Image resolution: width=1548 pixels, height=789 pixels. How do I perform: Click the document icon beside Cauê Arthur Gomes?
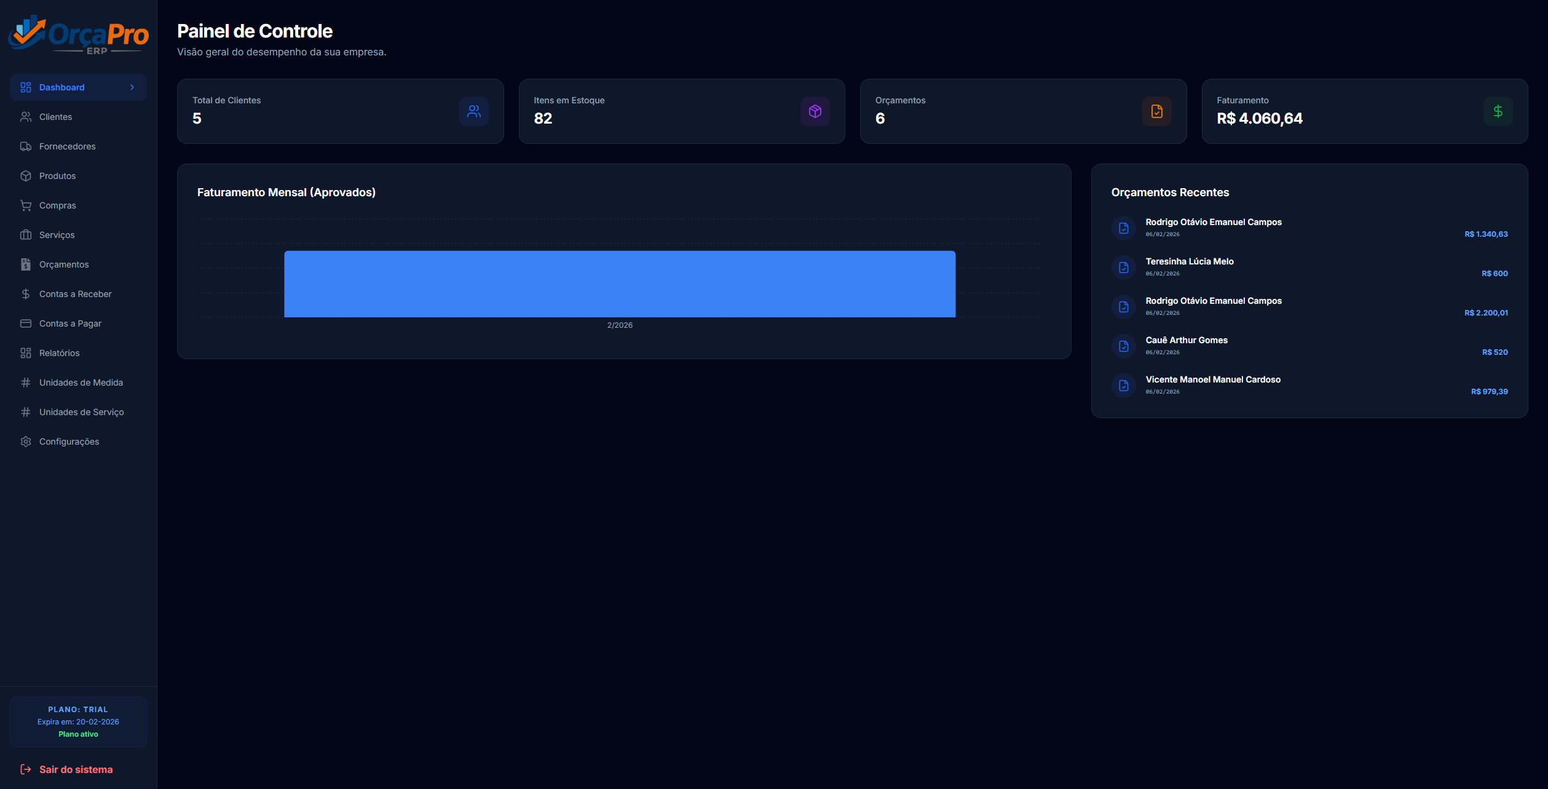click(x=1123, y=346)
